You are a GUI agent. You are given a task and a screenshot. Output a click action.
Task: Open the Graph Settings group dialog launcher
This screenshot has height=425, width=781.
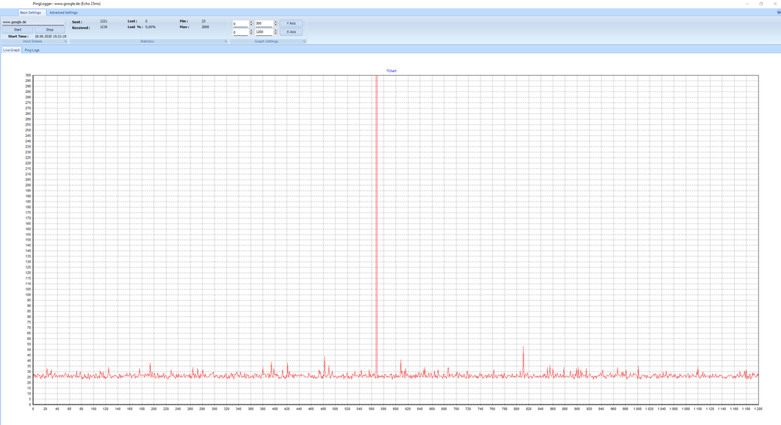click(304, 41)
